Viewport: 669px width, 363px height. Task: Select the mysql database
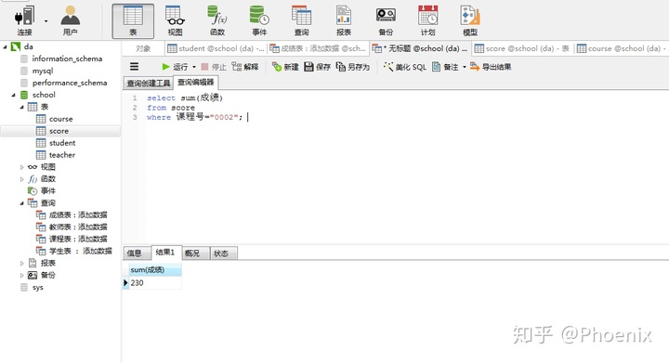tap(42, 71)
